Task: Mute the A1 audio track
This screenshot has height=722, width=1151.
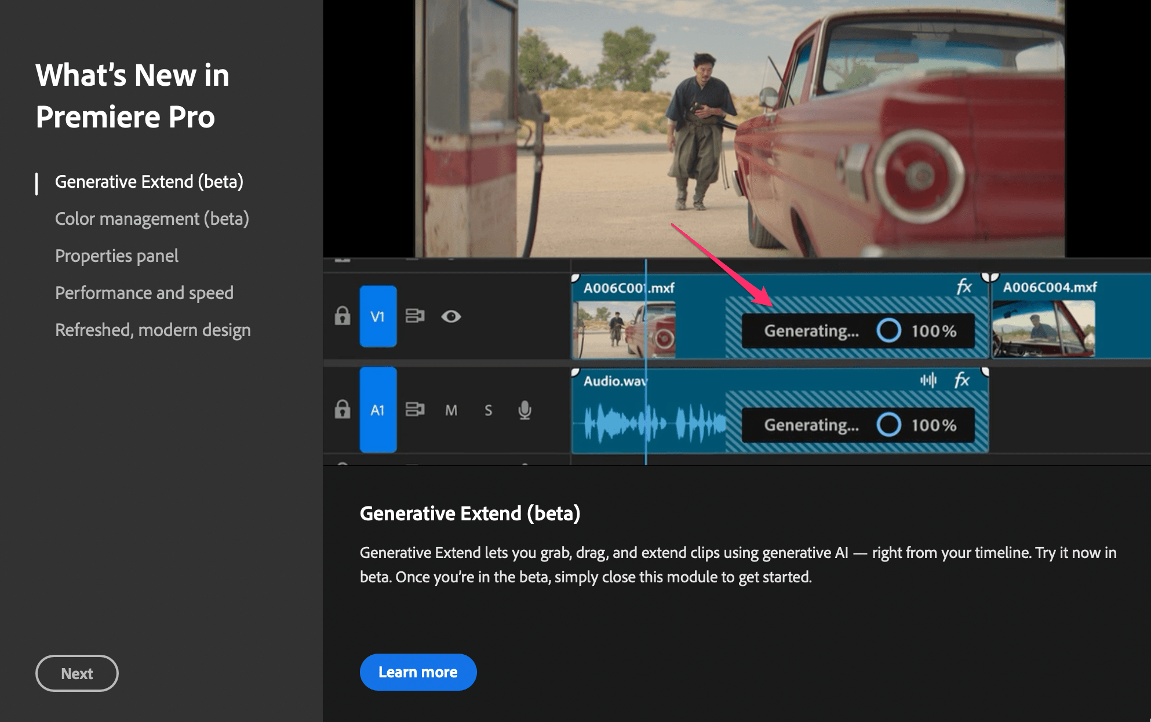Action: click(x=451, y=410)
